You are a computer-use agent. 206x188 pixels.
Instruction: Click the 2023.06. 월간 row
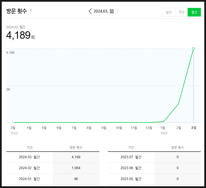point(154,168)
